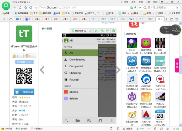Click the tab list toggle at left of tab bar
The height and width of the screenshot is (131, 182).
click(4, 19)
